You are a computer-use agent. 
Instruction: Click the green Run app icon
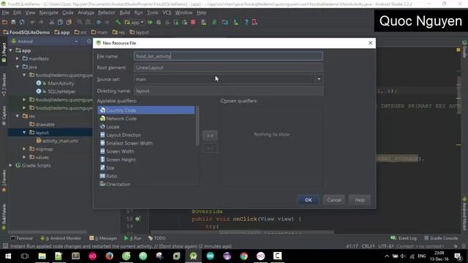pos(150,22)
